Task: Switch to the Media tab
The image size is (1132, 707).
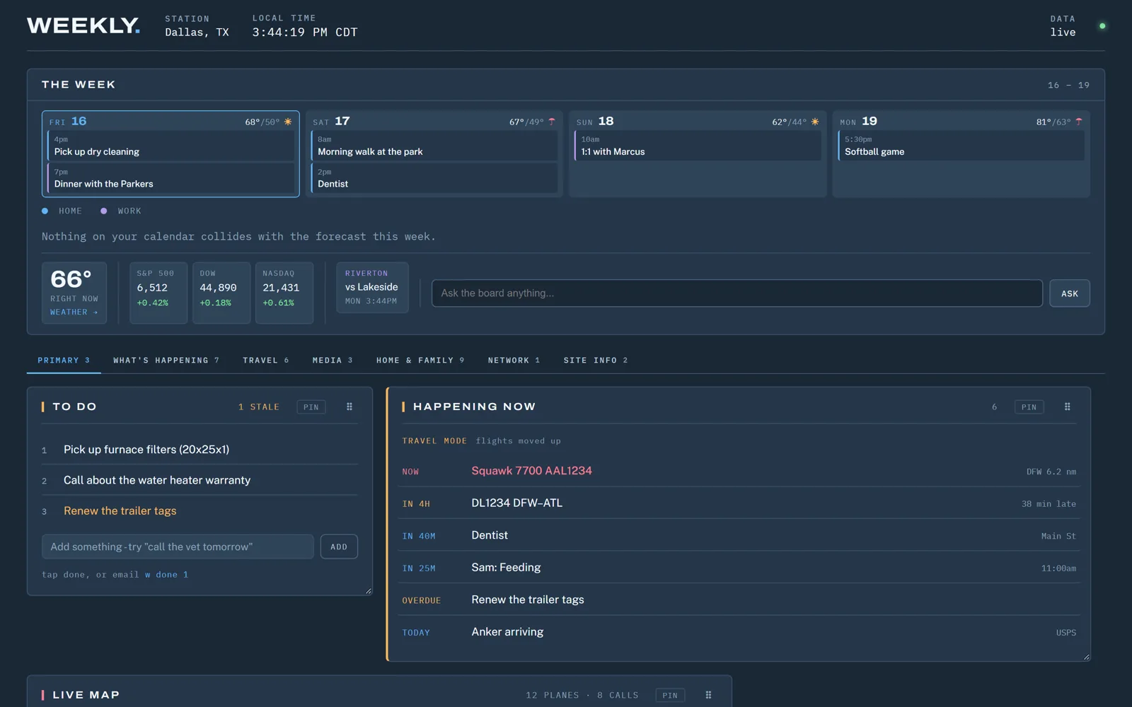Action: coord(333,361)
